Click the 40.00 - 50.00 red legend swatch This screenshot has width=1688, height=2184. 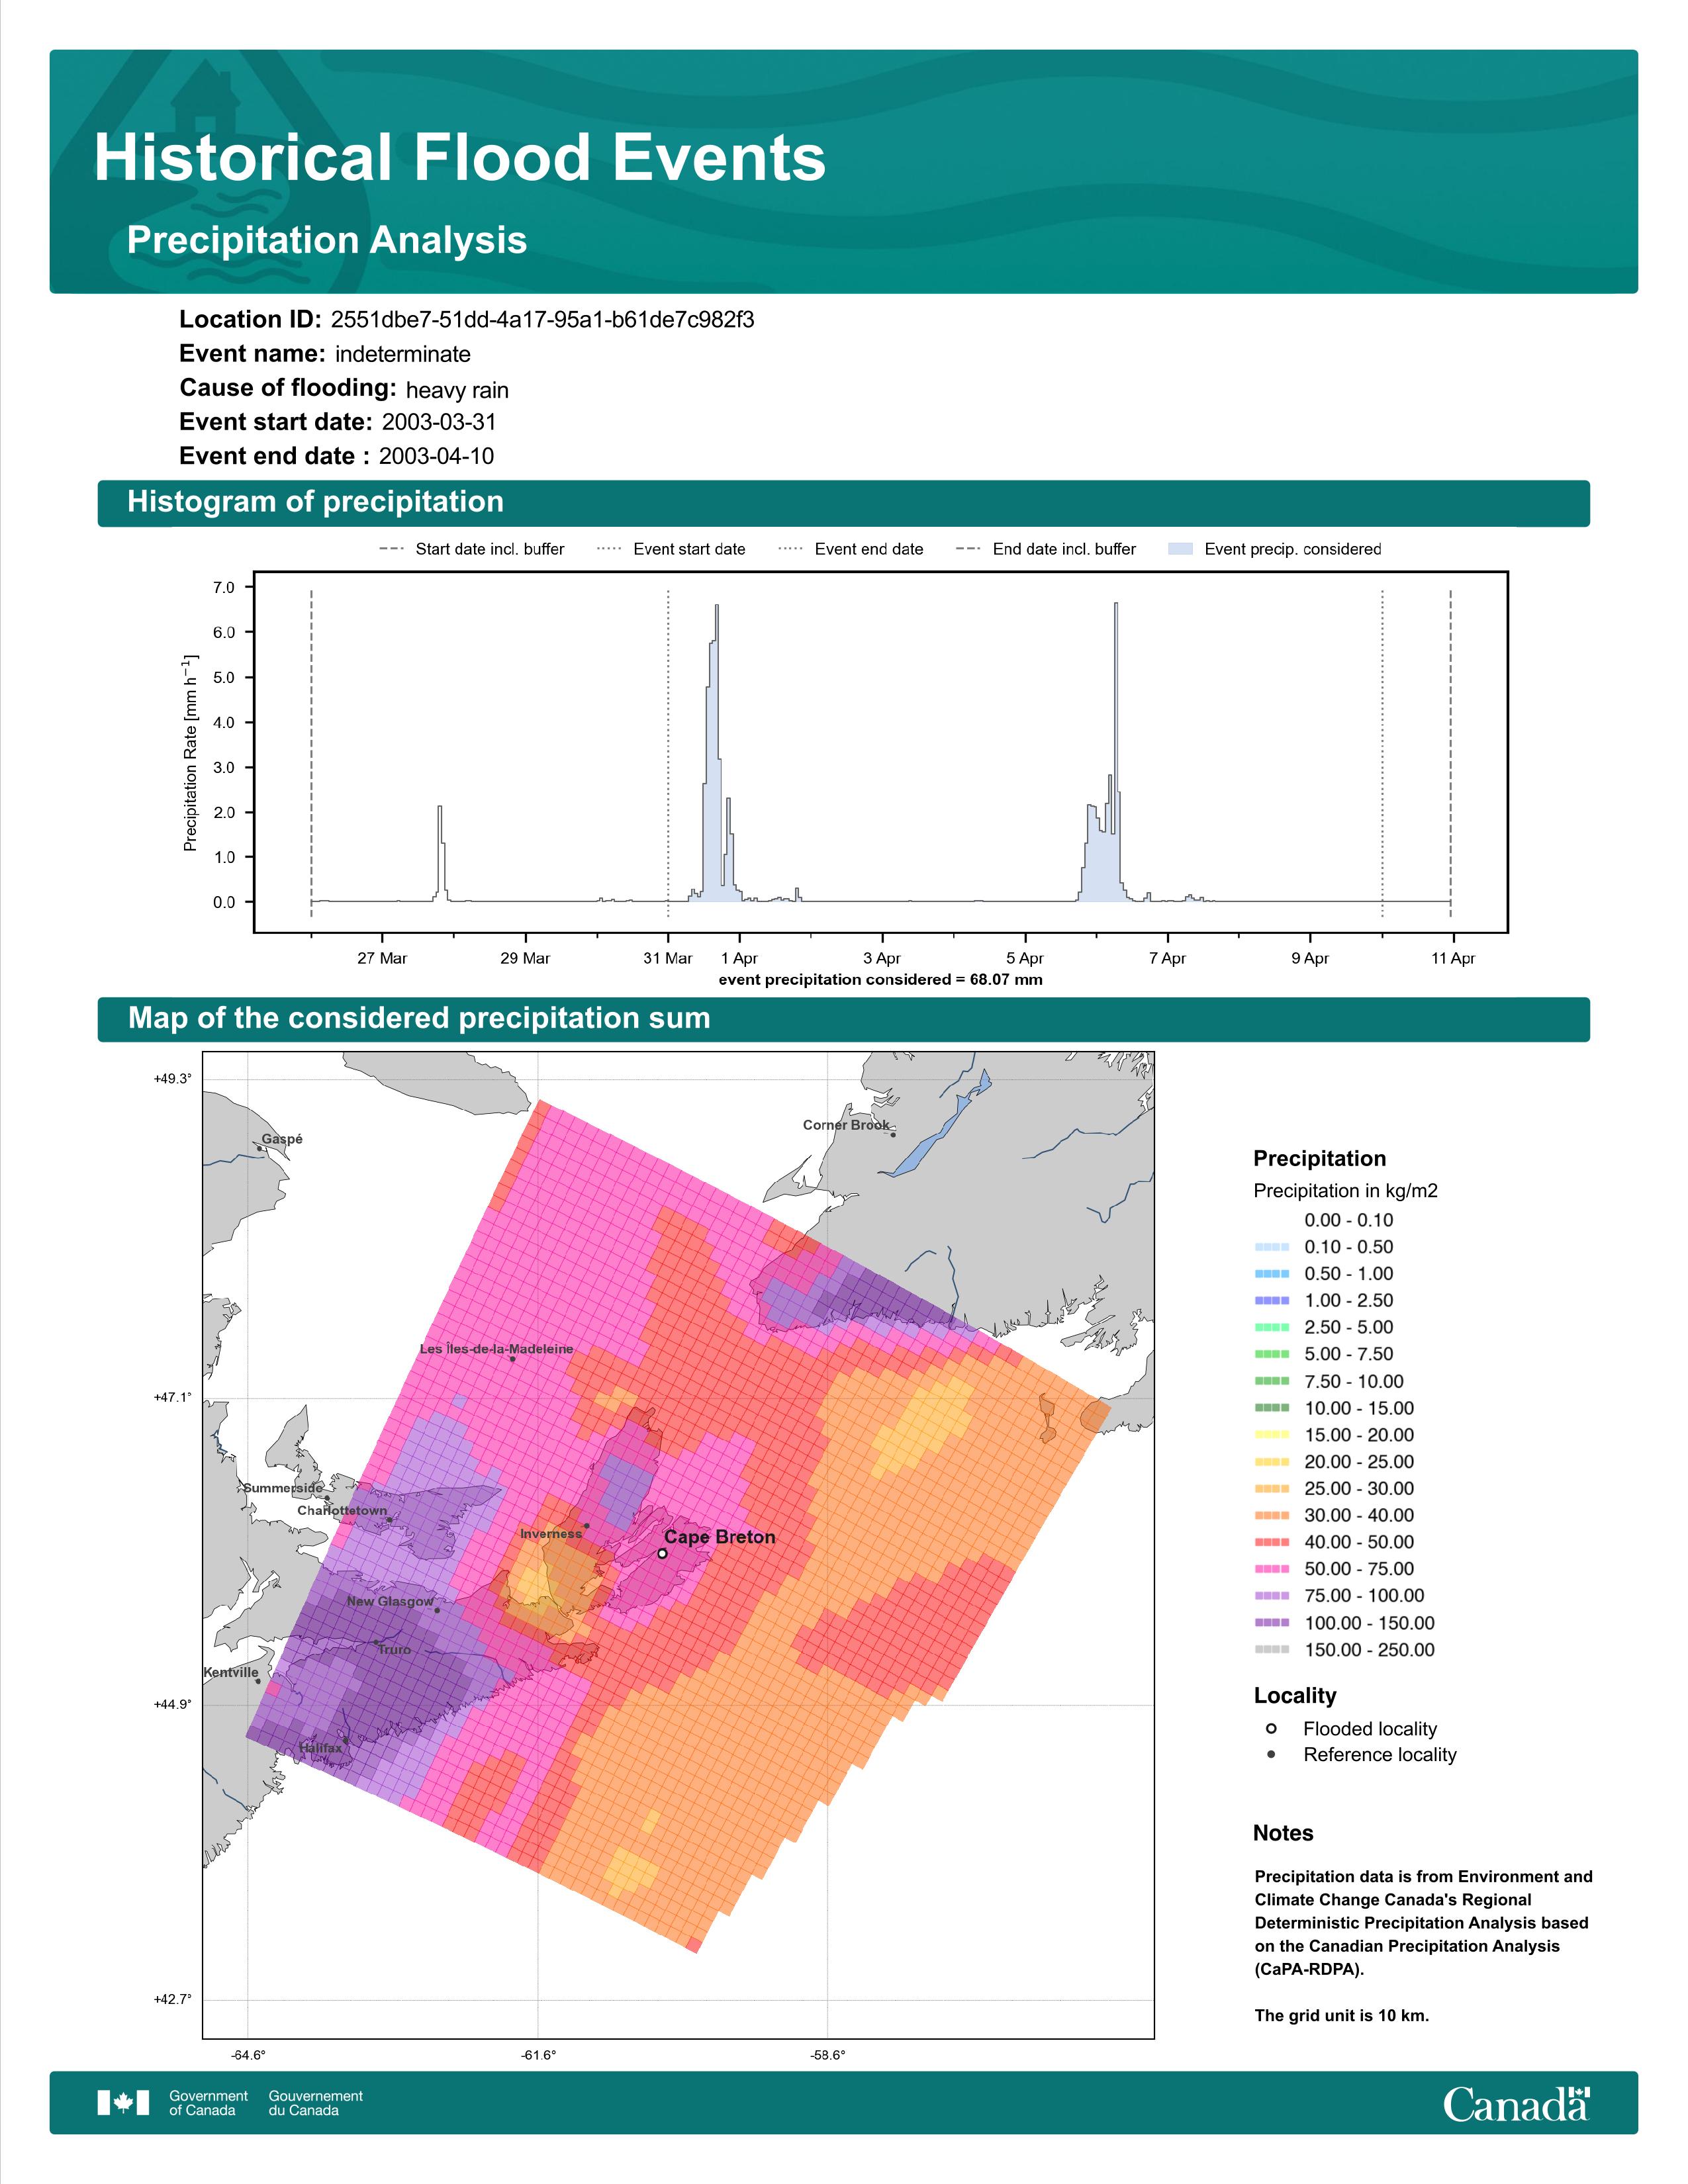pos(1272,1542)
